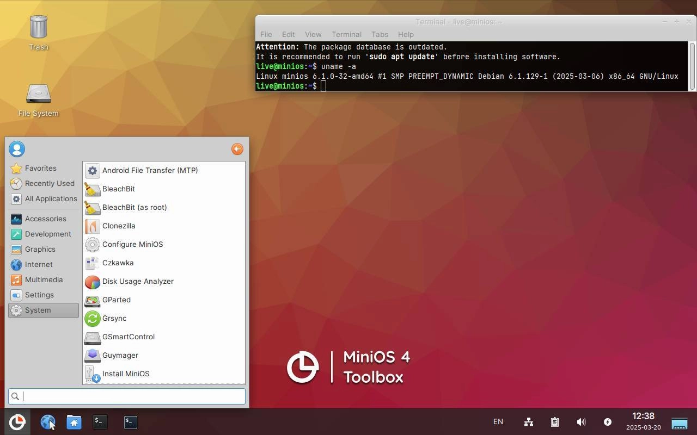Open the Settings category

tap(44, 295)
